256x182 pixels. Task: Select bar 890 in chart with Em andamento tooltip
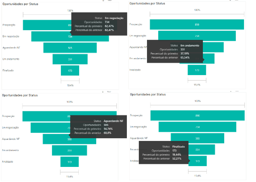click(197, 25)
